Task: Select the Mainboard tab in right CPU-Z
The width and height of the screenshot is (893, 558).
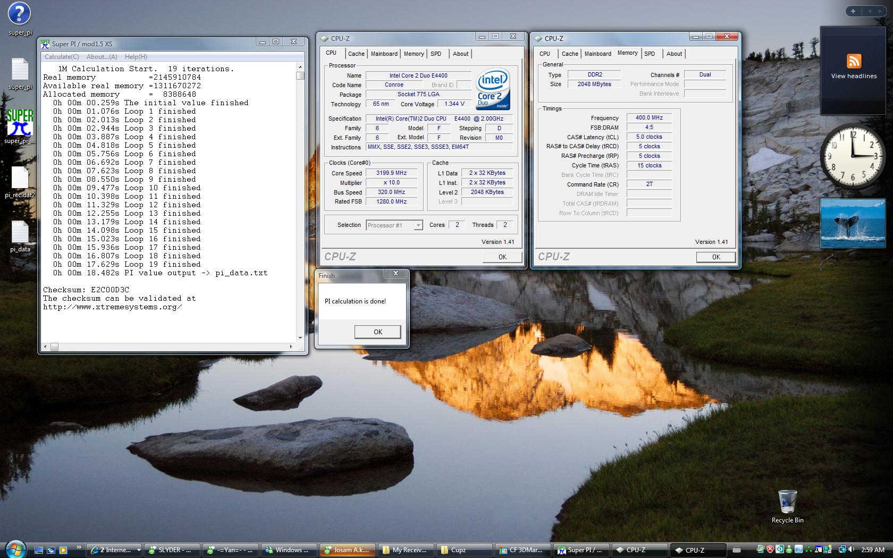Action: [598, 54]
